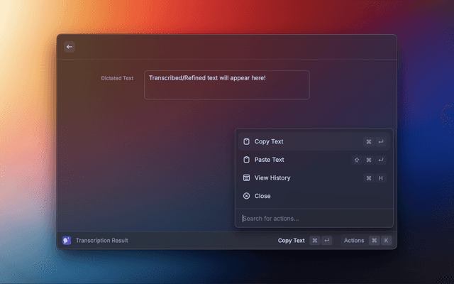
Task: Select Copy Text in the actions menu
Action: click(x=269, y=141)
